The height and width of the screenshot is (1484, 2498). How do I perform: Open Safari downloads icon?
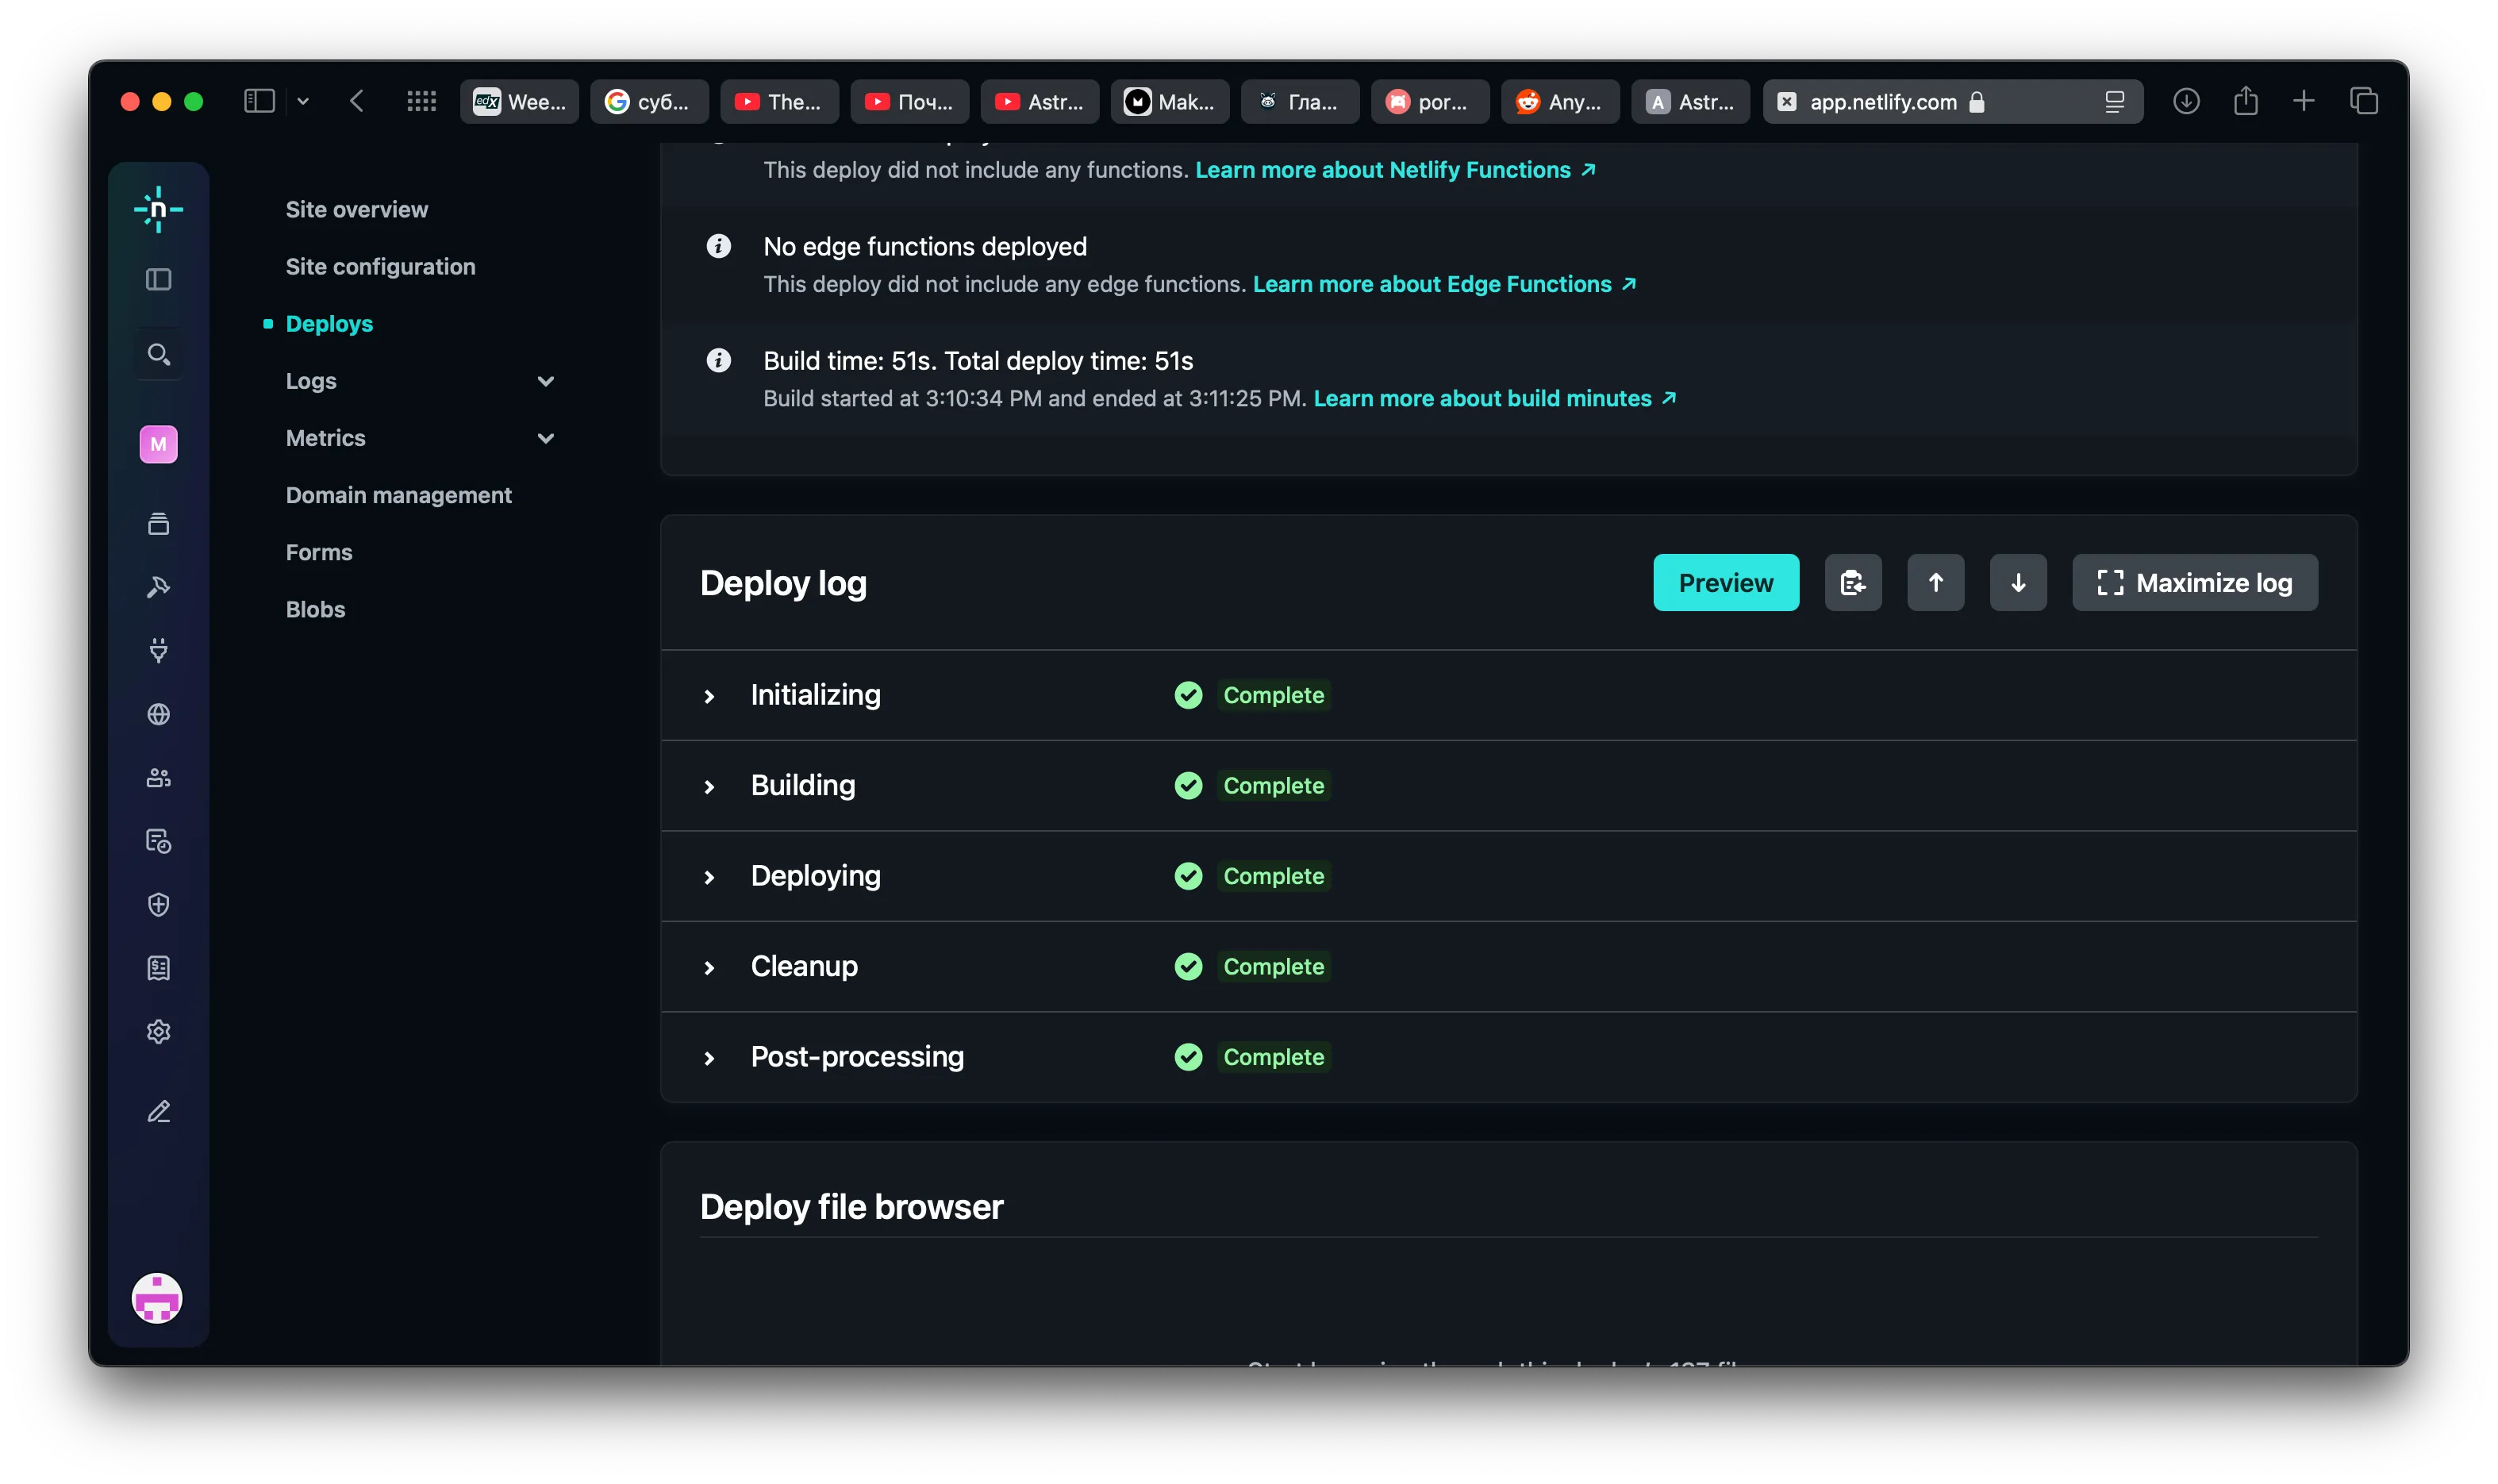pyautogui.click(x=2185, y=101)
